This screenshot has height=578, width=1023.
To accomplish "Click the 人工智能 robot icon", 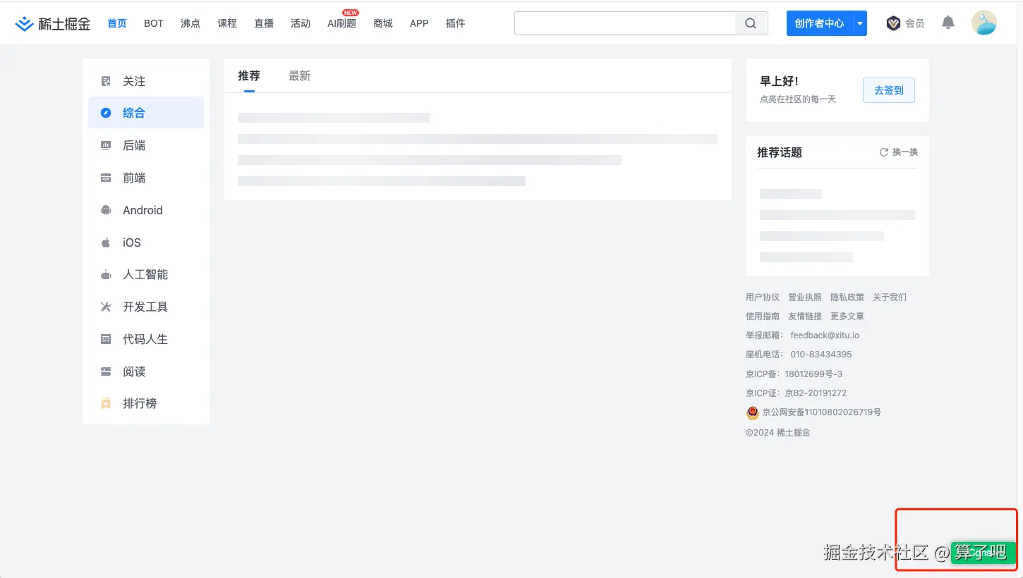I will 106,274.
